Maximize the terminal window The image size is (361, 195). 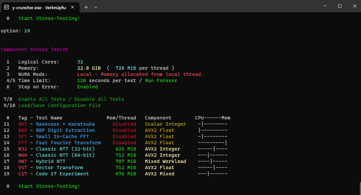(340, 6)
